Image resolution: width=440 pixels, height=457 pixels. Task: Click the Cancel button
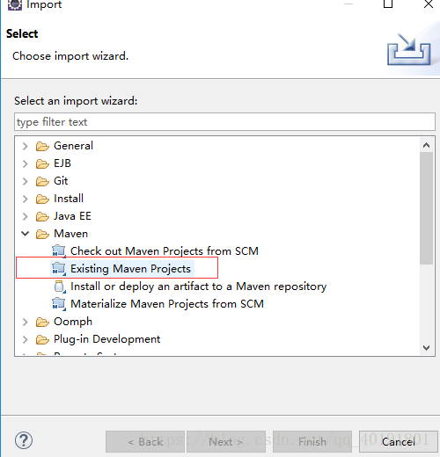point(399,441)
